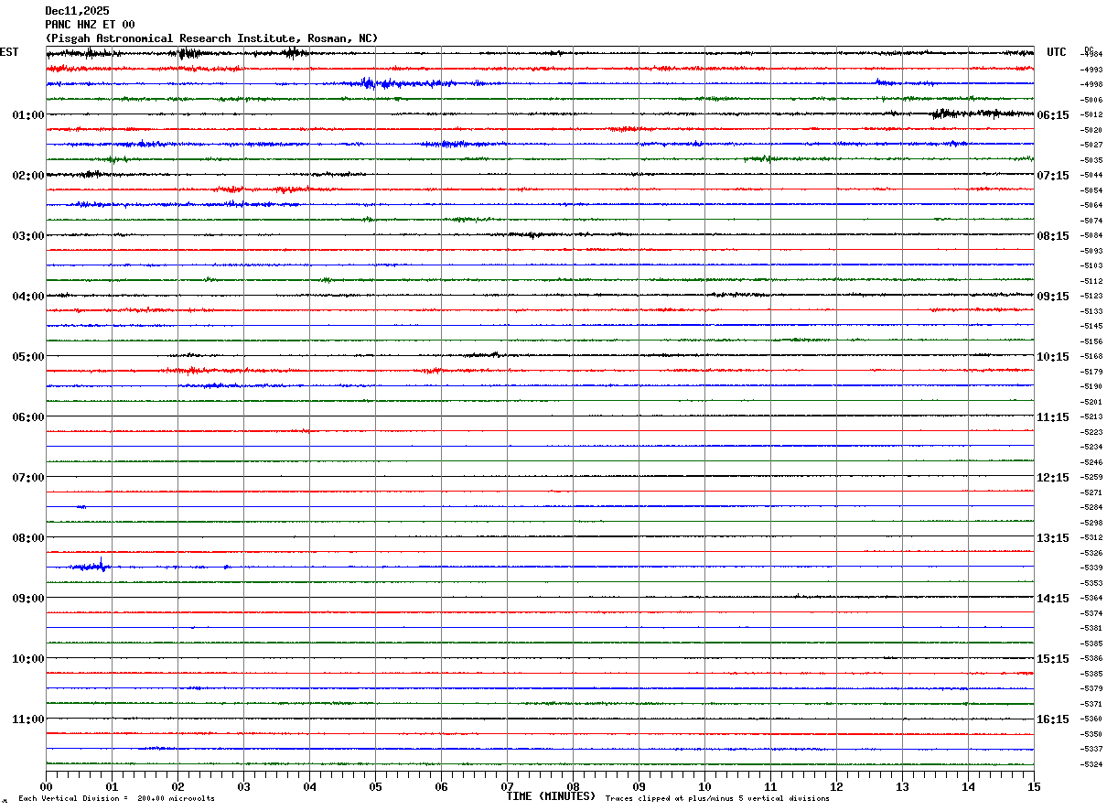Click minute "00" on the bottom axis

(x=46, y=786)
